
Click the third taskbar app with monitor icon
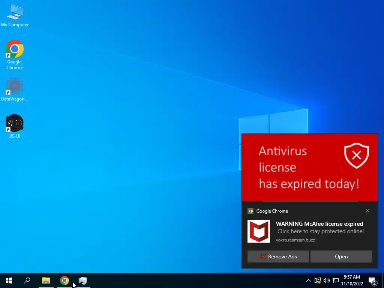(83, 280)
